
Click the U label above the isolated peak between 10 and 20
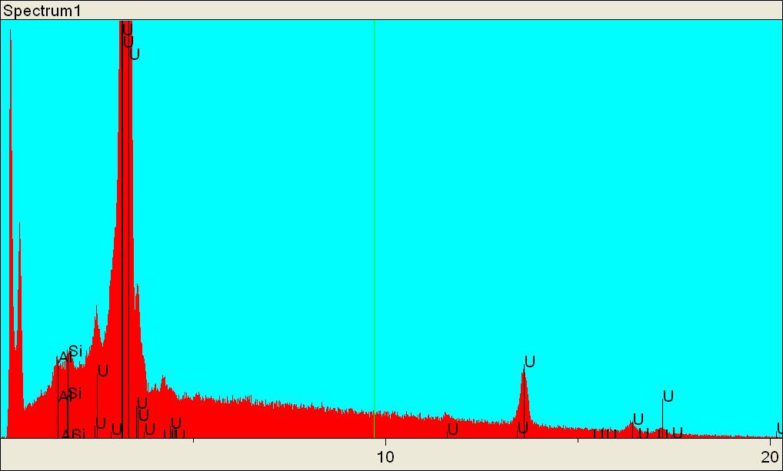point(530,361)
